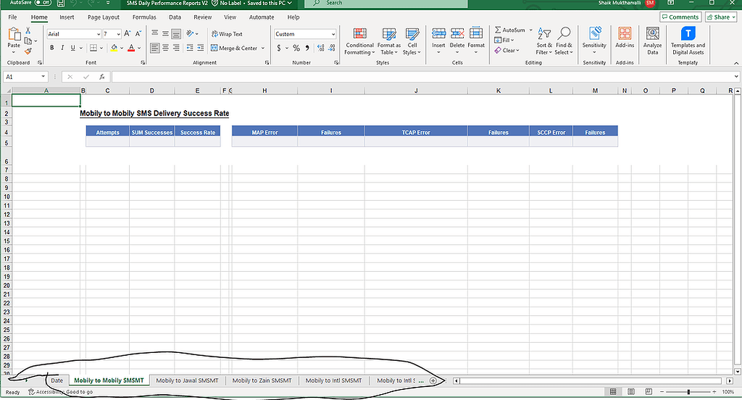Open Formulas tab
Screen dimensions: 742x400
coord(144,17)
